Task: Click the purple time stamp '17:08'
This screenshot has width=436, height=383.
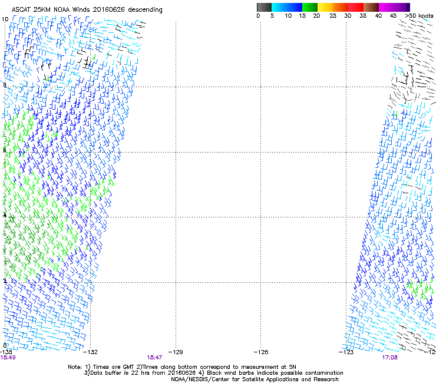Action: [x=389, y=358]
